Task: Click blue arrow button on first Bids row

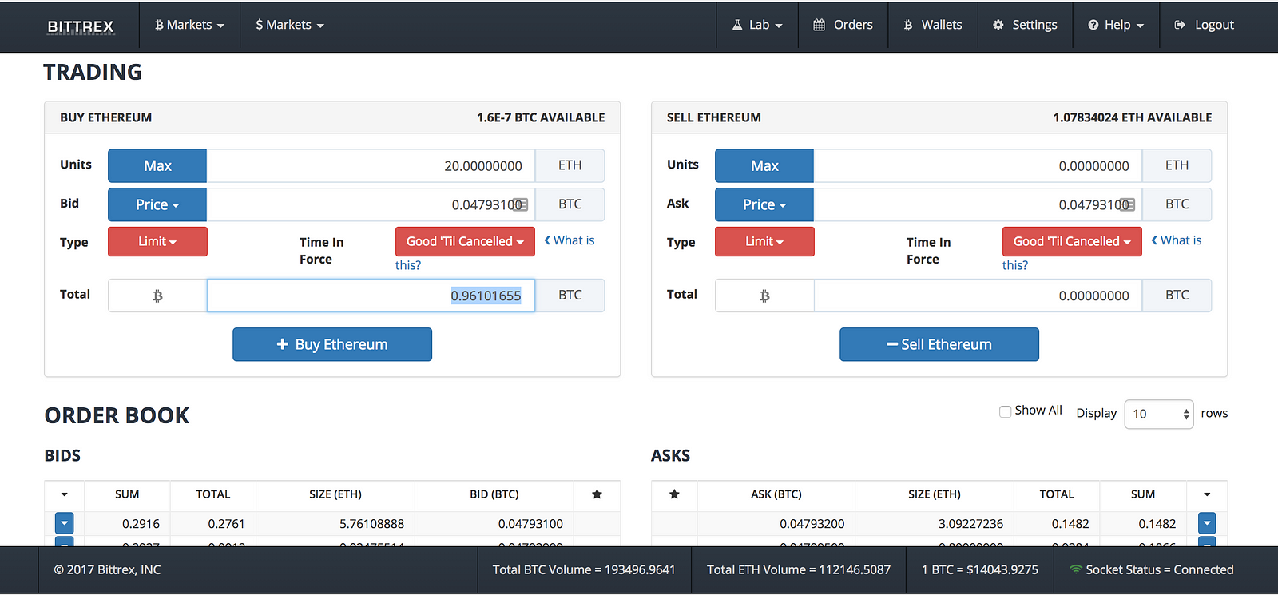Action: [65, 524]
